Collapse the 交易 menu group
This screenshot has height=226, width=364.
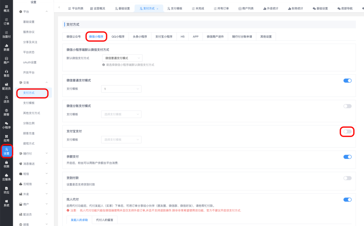point(47,82)
